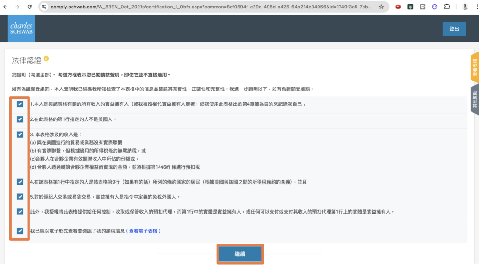Toggle checkbox for statement 4 treaty country resident

(20, 182)
